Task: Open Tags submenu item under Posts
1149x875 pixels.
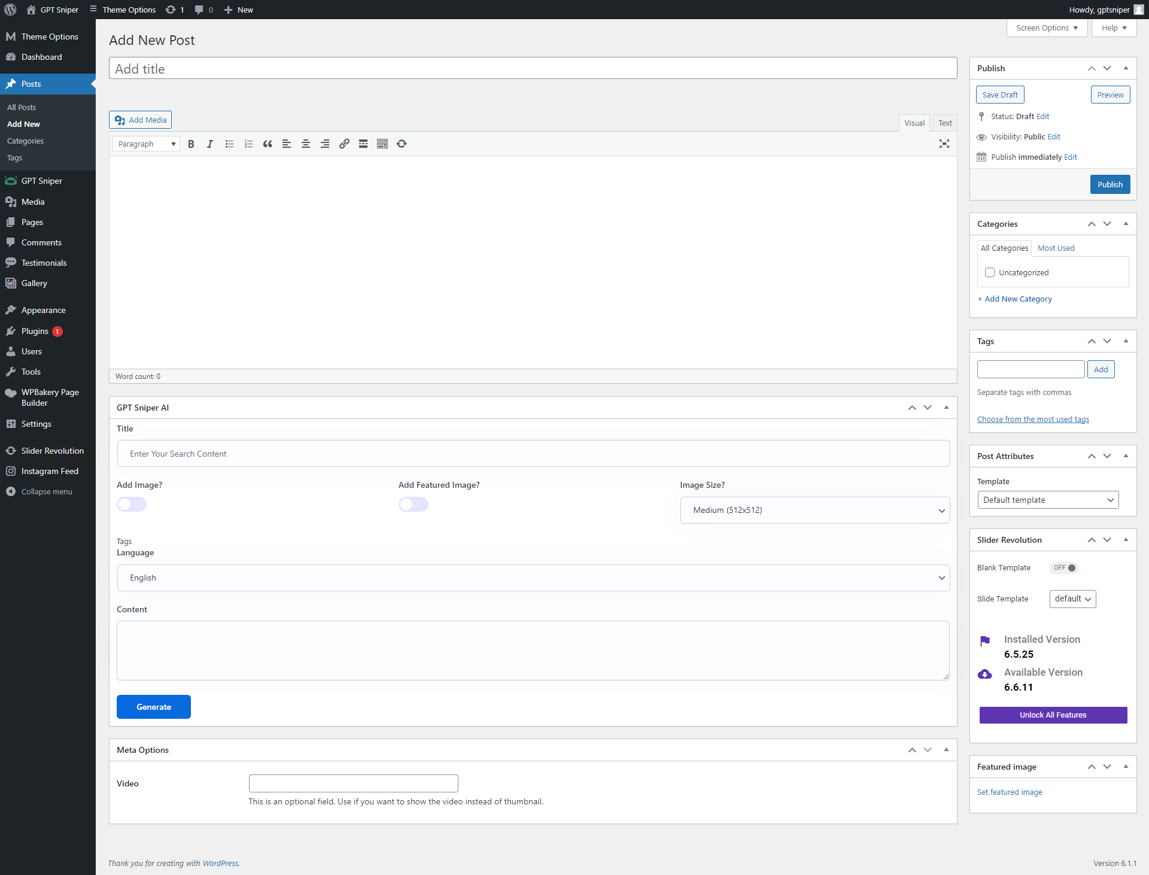Action: [x=14, y=157]
